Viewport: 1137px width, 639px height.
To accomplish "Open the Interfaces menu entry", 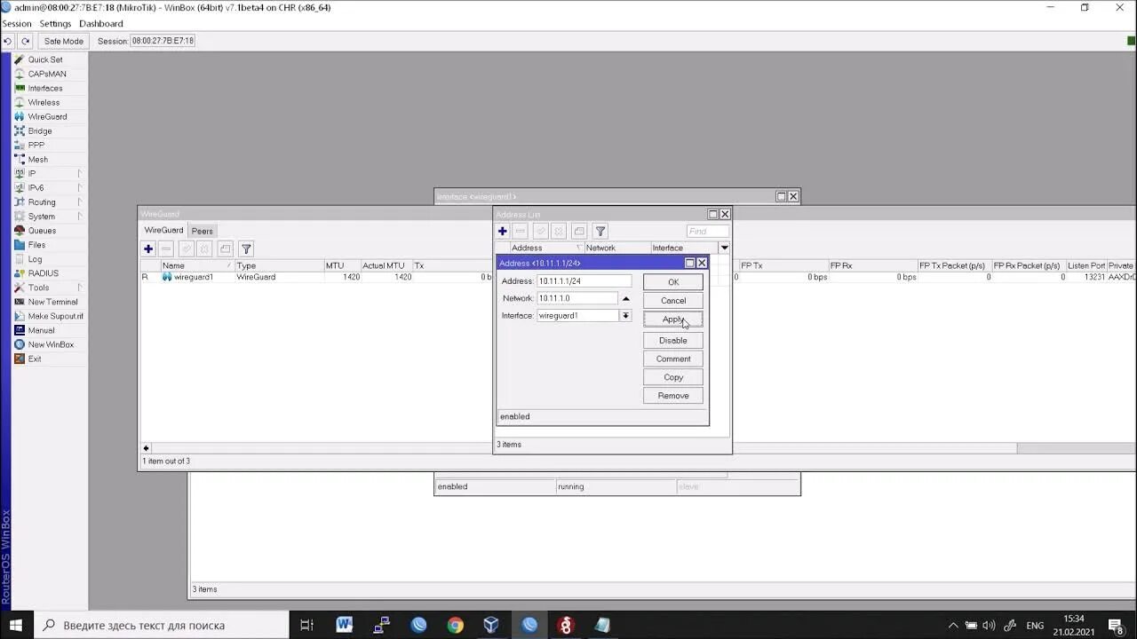I will point(44,88).
